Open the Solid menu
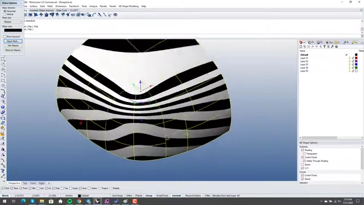364x205 pixels. [x=42, y=6]
